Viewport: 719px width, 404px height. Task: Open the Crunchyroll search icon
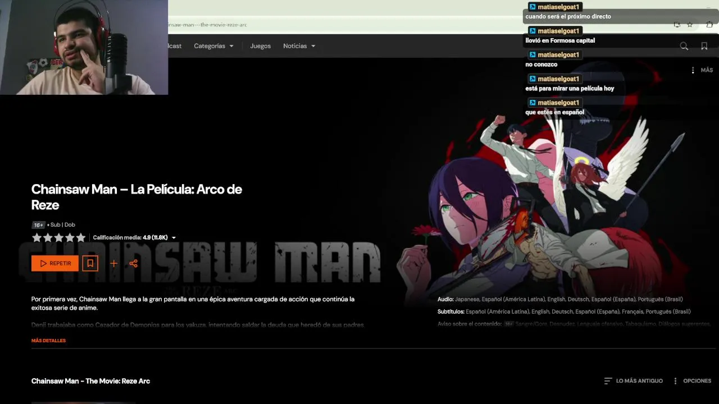(684, 46)
